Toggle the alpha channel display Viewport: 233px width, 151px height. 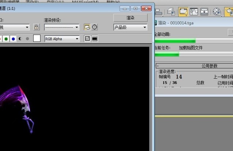tap(20, 39)
